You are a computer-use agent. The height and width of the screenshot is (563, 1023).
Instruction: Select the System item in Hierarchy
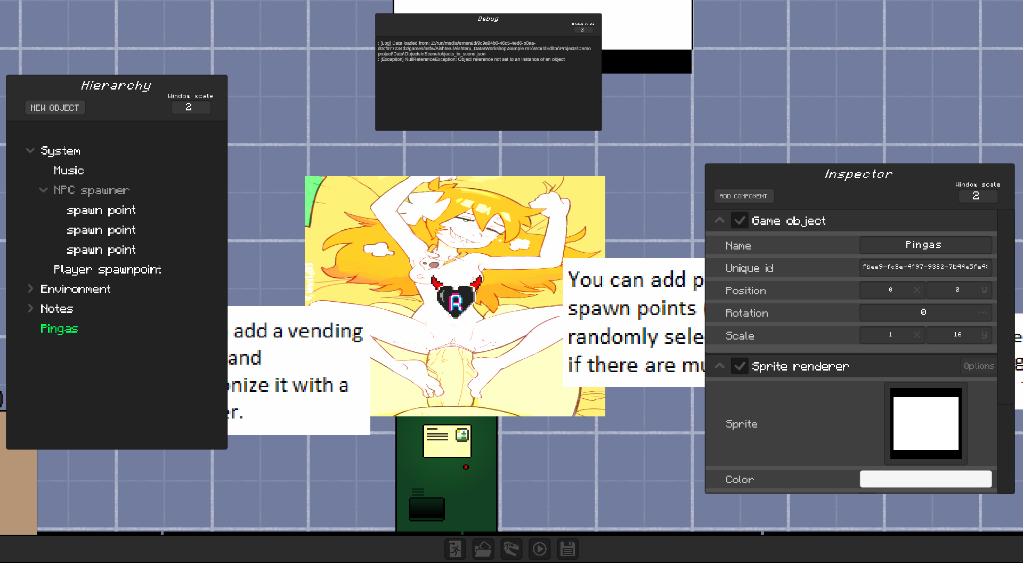pos(61,151)
